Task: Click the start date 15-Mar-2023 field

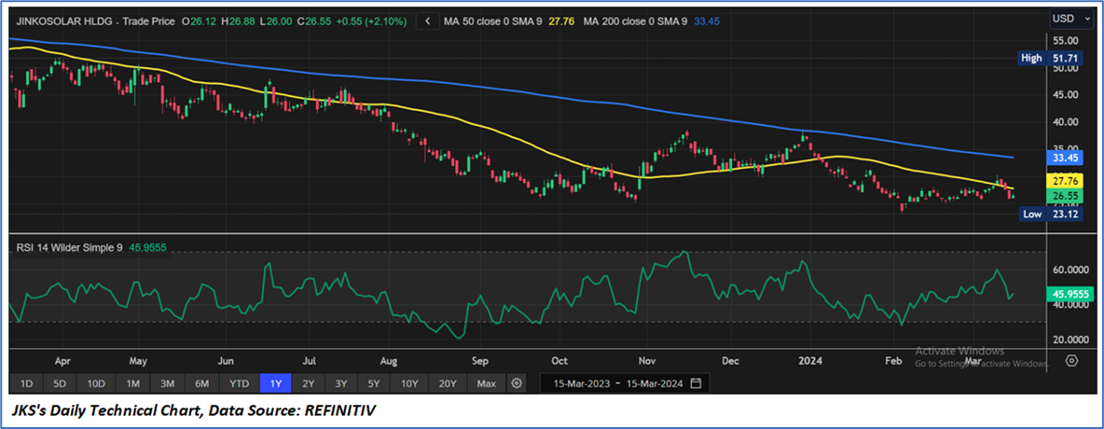Action: 584,383
